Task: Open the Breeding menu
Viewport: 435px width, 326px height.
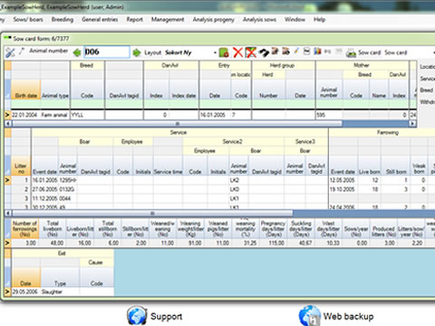Action: 63,20
